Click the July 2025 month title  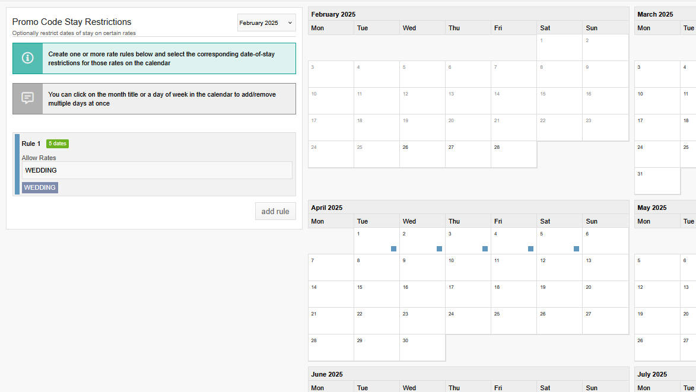(652, 374)
